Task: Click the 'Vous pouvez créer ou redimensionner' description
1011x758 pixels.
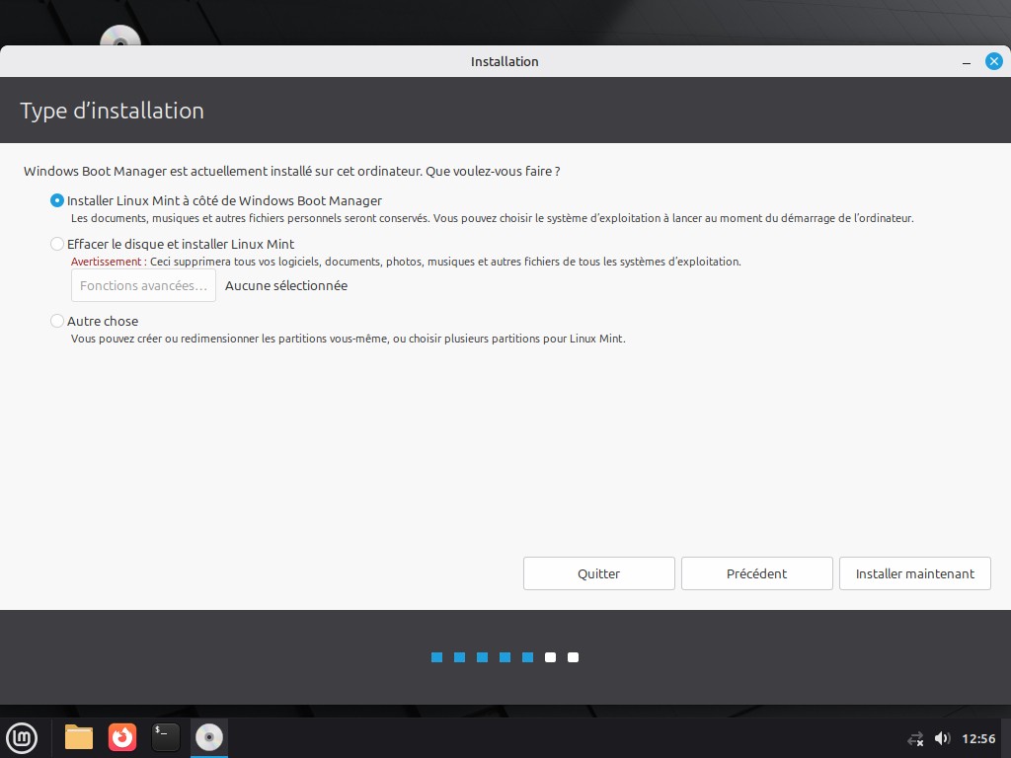Action: coord(349,339)
